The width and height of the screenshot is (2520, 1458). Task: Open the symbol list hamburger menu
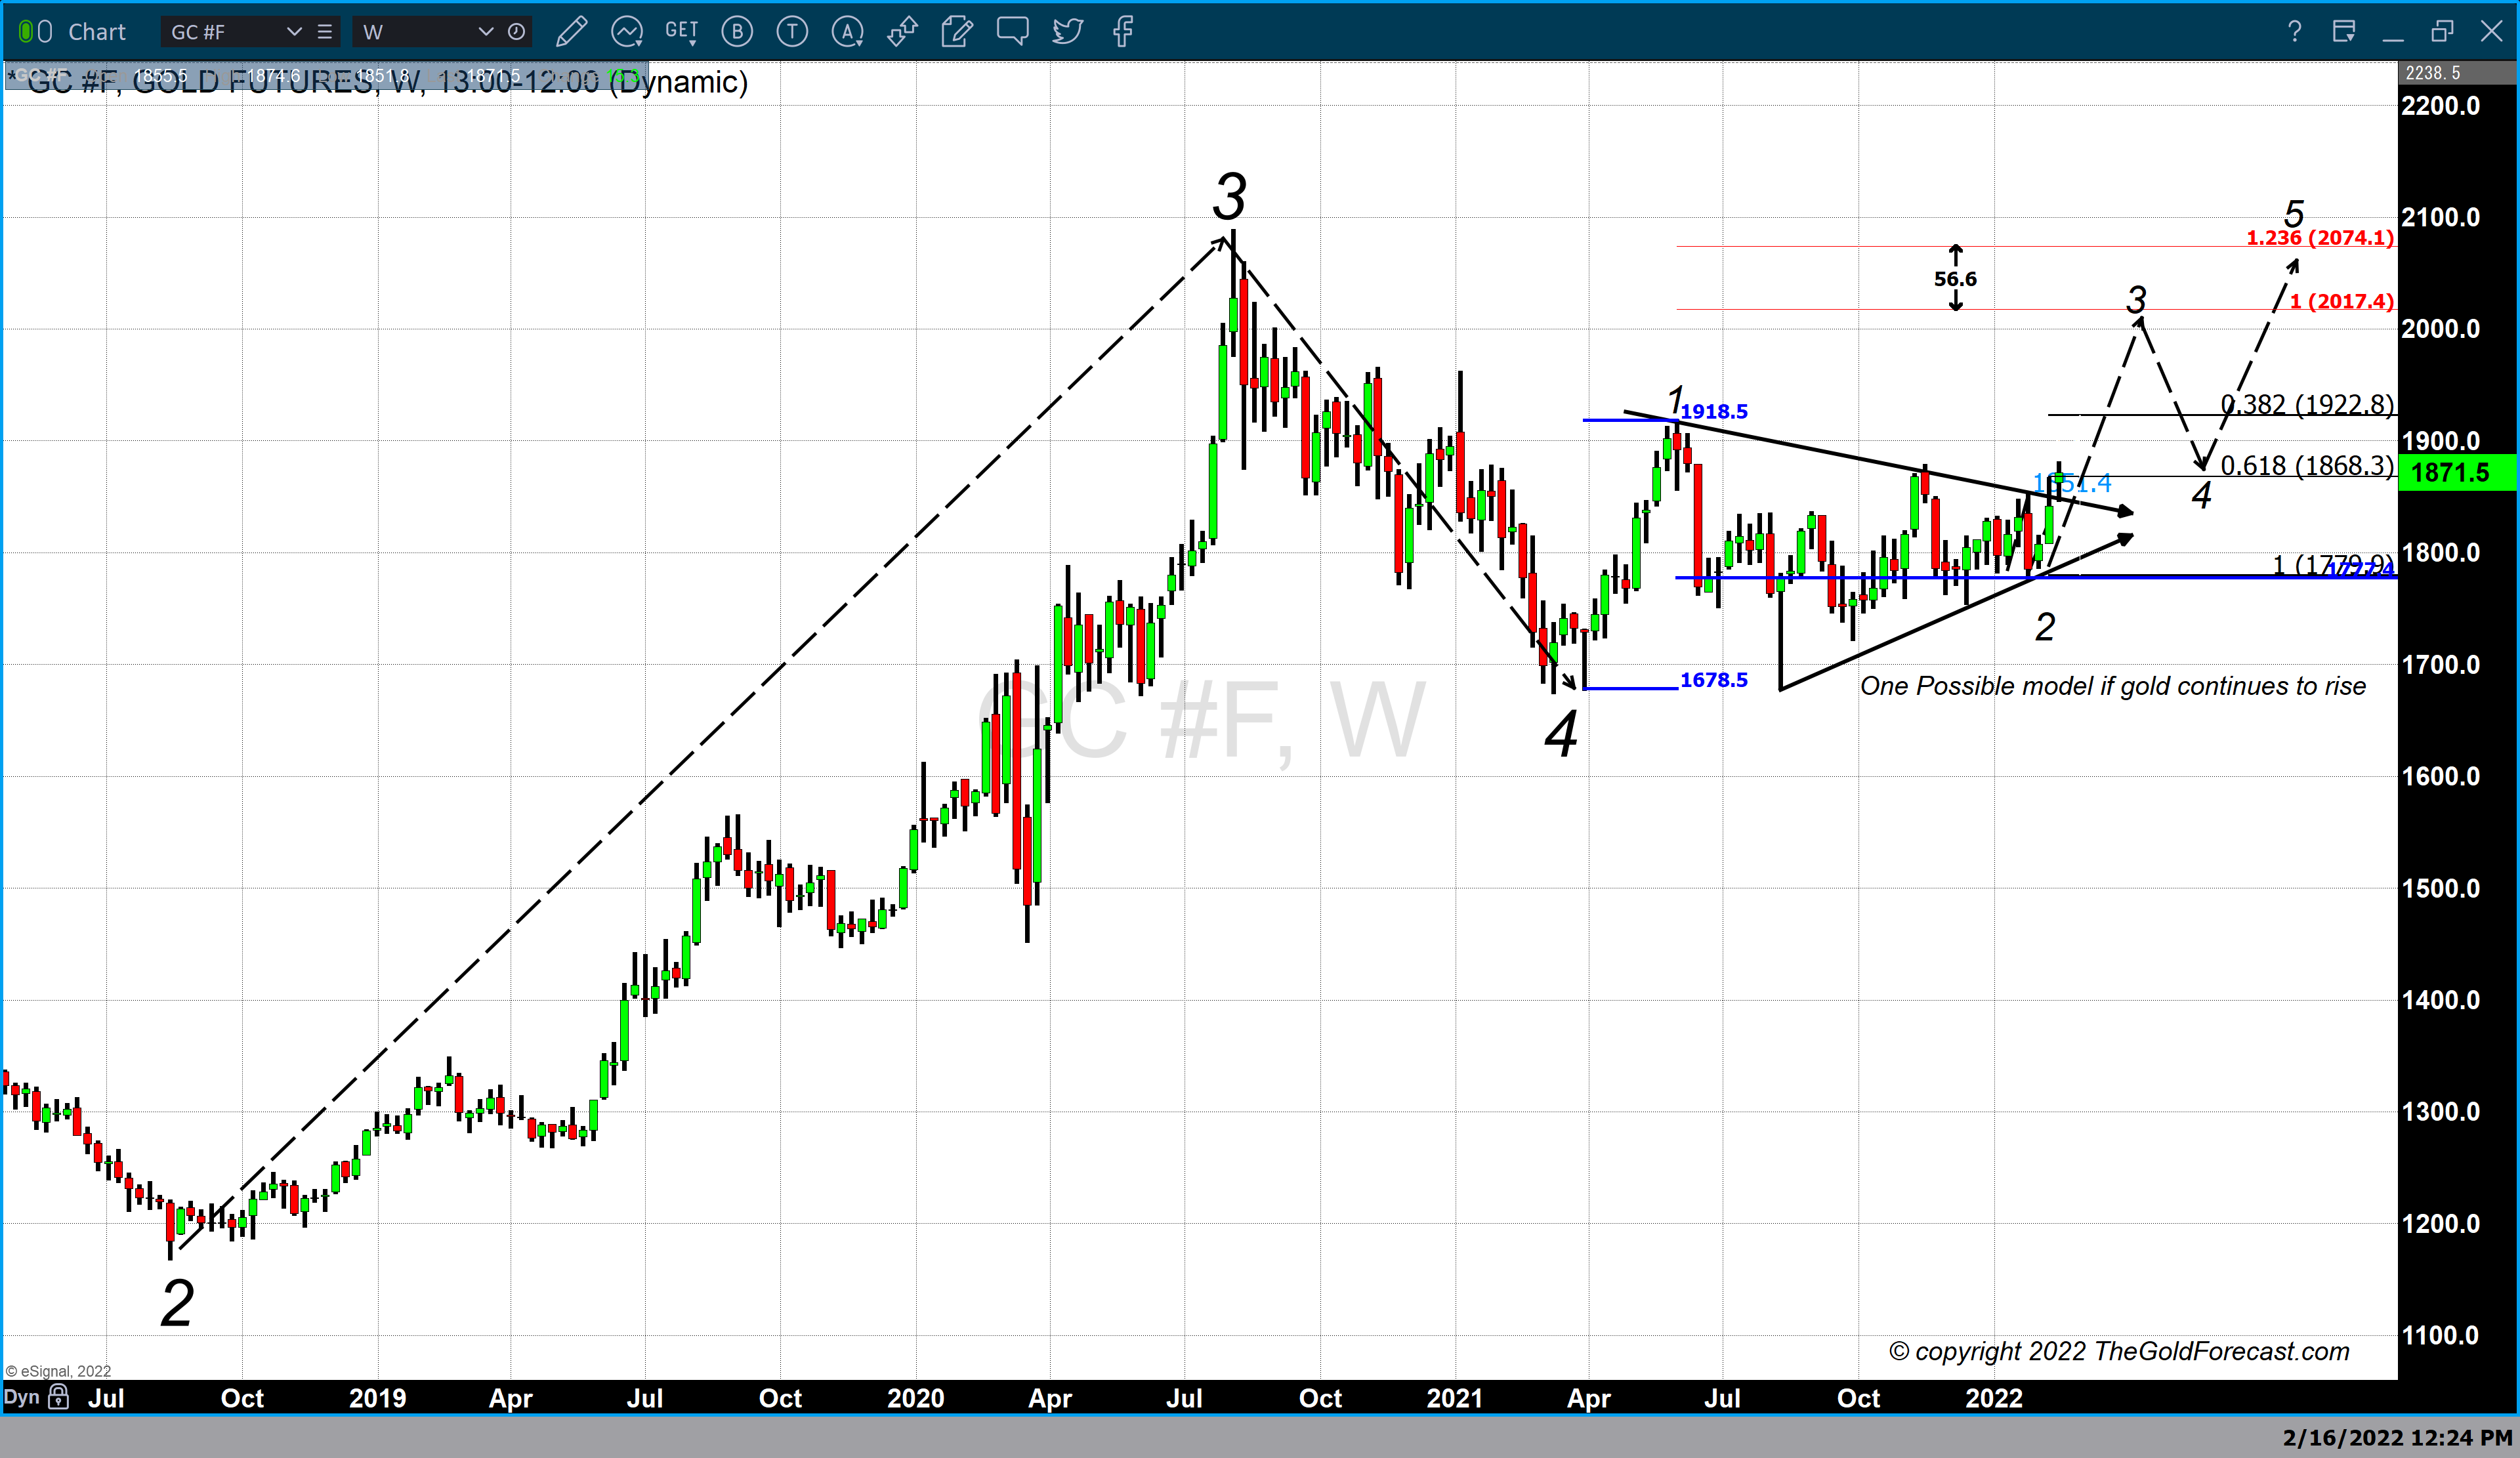pos(324,32)
